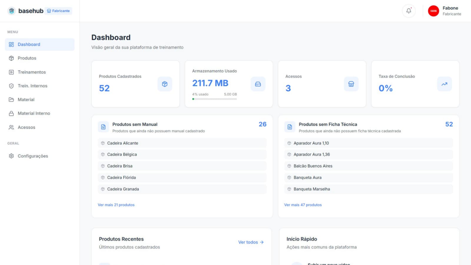This screenshot has width=471, height=265.
Task: Click the Taxa de Conclusão trend icon
Action: (x=444, y=84)
